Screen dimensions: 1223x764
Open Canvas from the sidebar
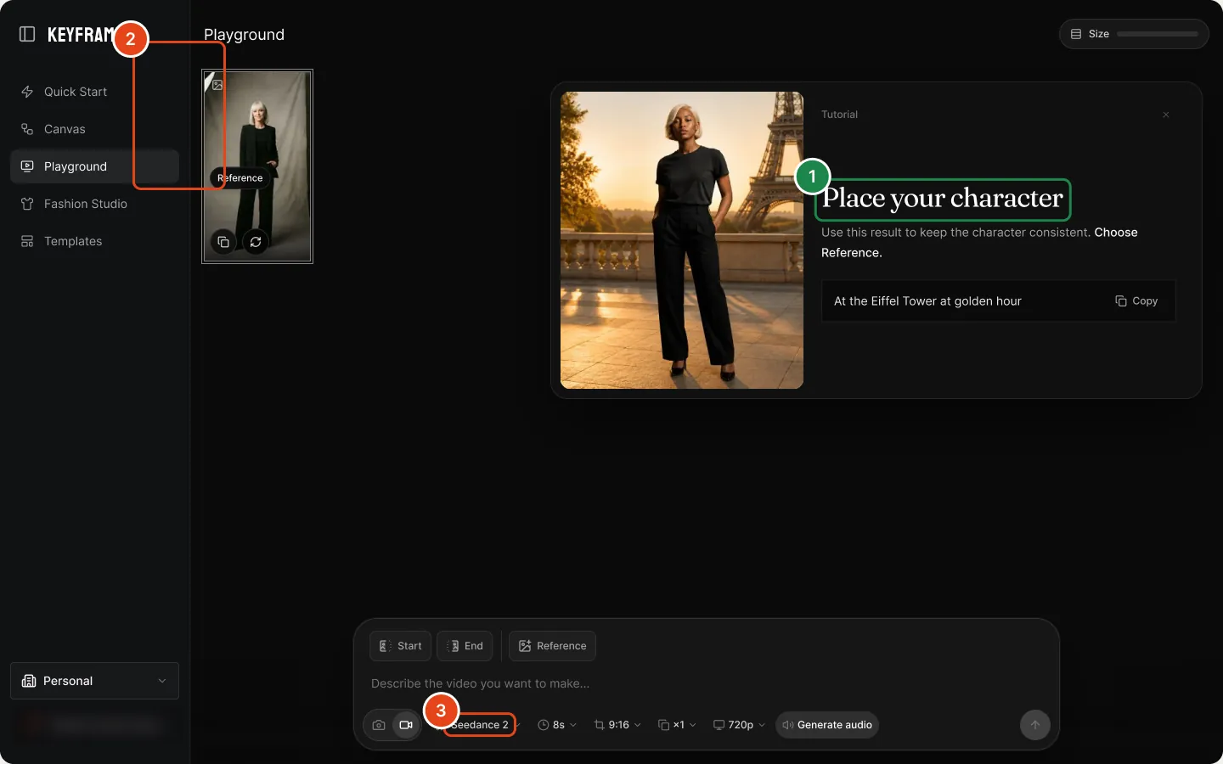pos(94,129)
